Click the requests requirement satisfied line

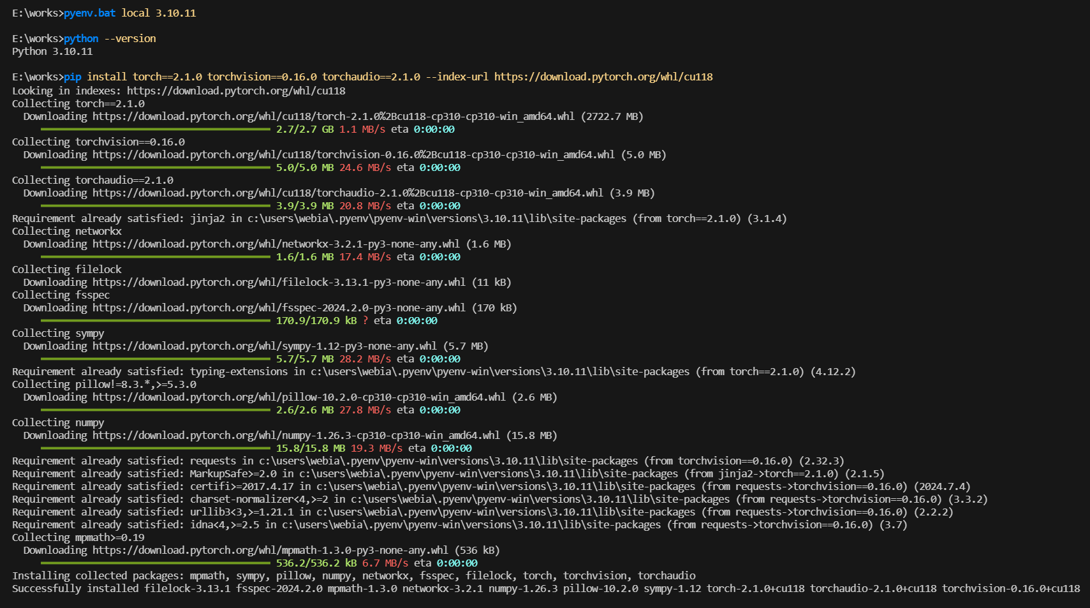click(x=428, y=461)
